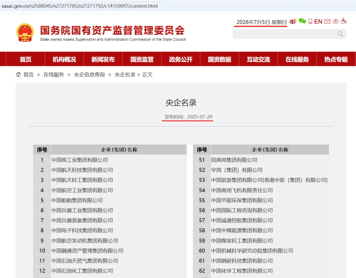Screen dimensions: 356x278
Task: Open 在线服务 navigation menu
Action: click(x=297, y=59)
